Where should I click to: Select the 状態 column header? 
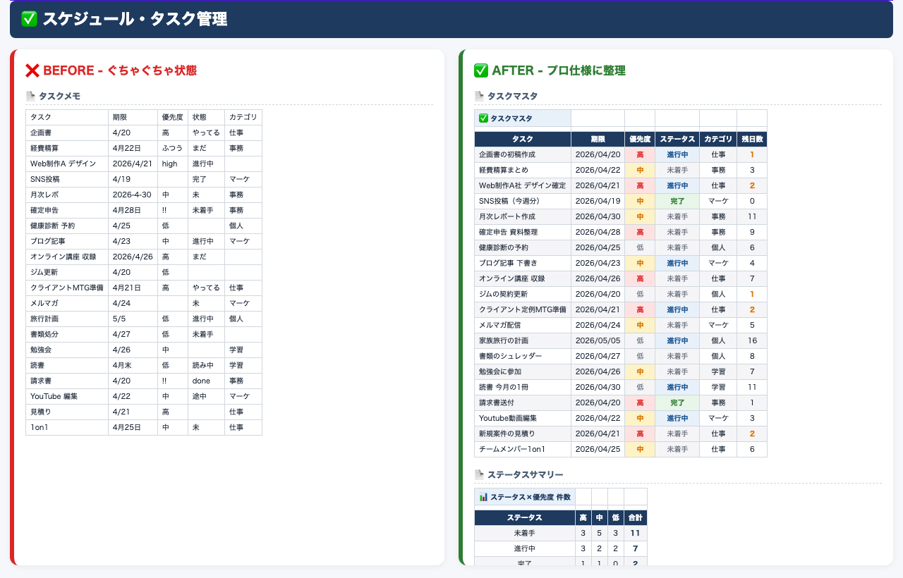pos(206,118)
